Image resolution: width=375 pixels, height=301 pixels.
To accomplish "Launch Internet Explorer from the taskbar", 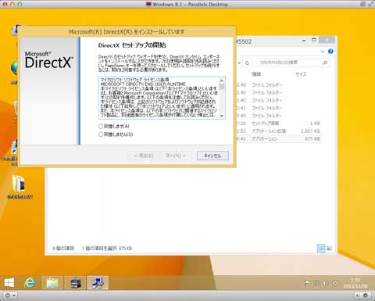I will click(x=30, y=283).
